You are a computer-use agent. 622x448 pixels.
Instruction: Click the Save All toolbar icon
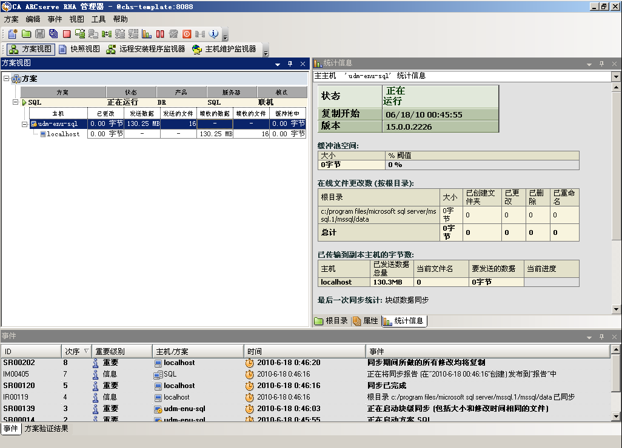[x=53, y=34]
